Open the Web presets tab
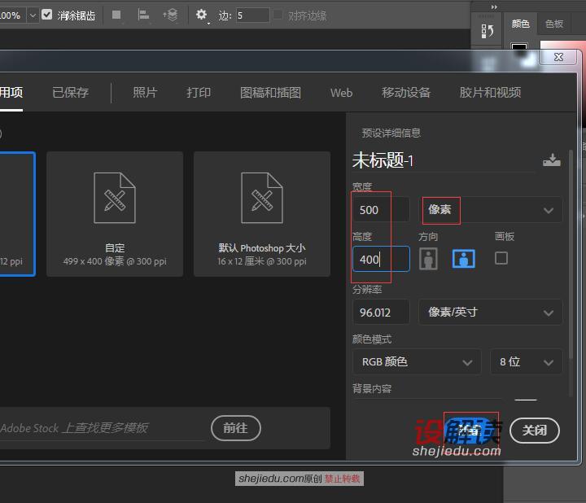 (341, 93)
